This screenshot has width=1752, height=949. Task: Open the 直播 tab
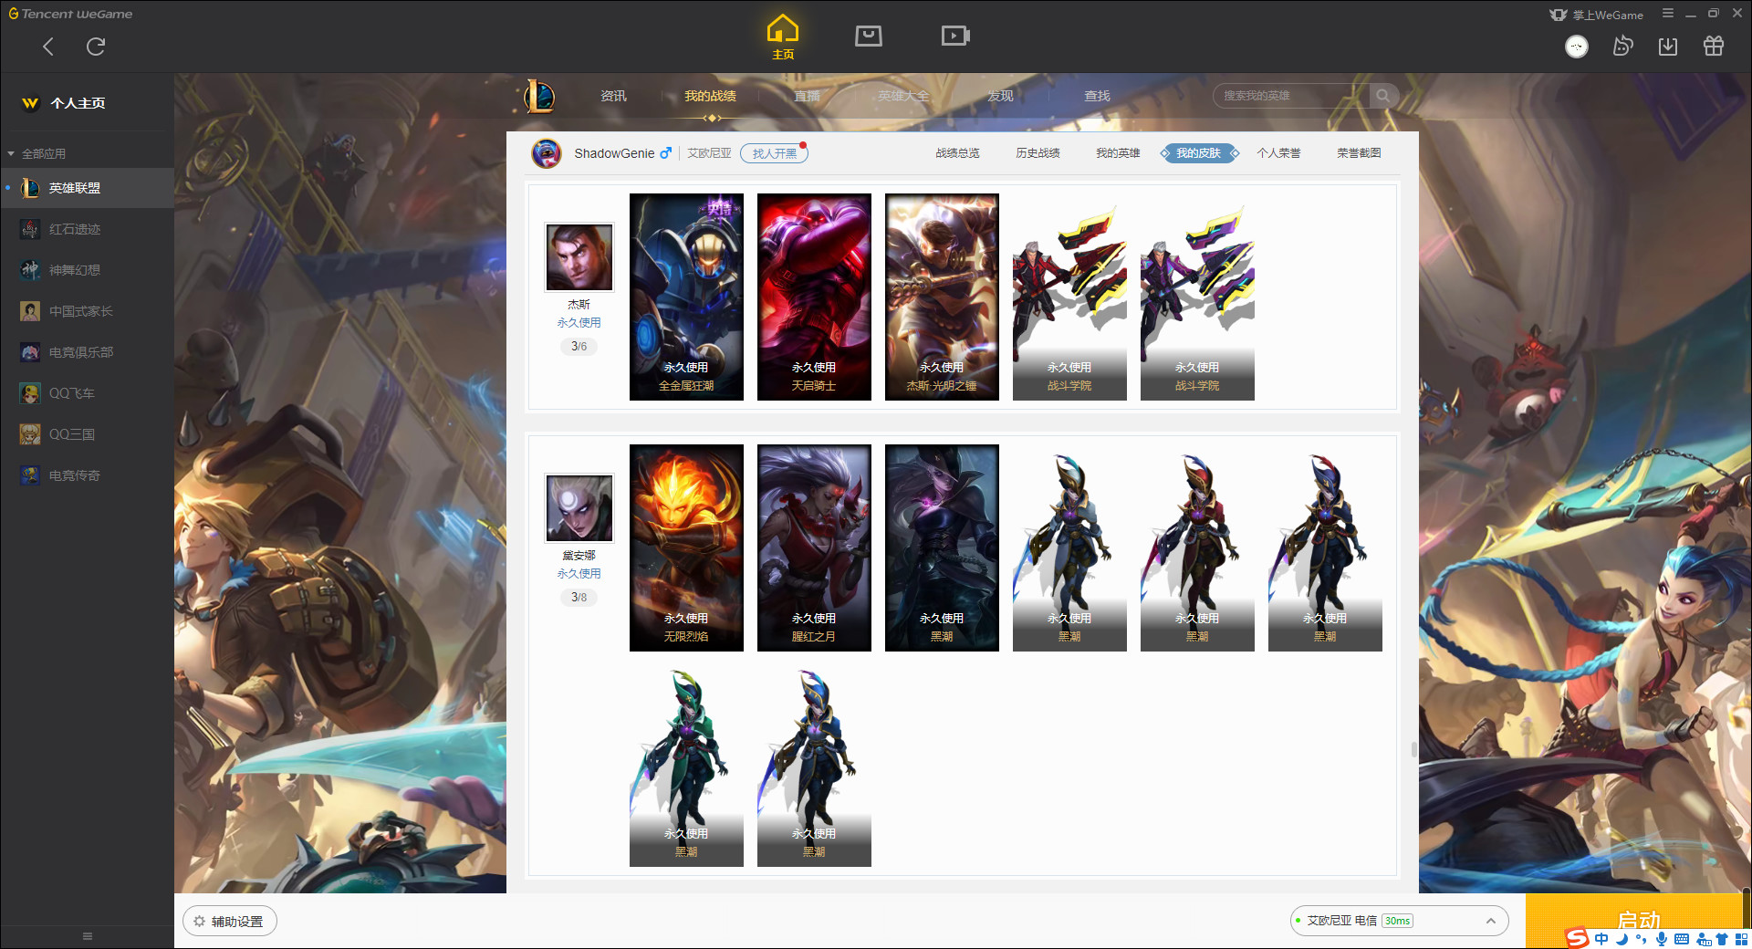tap(807, 96)
